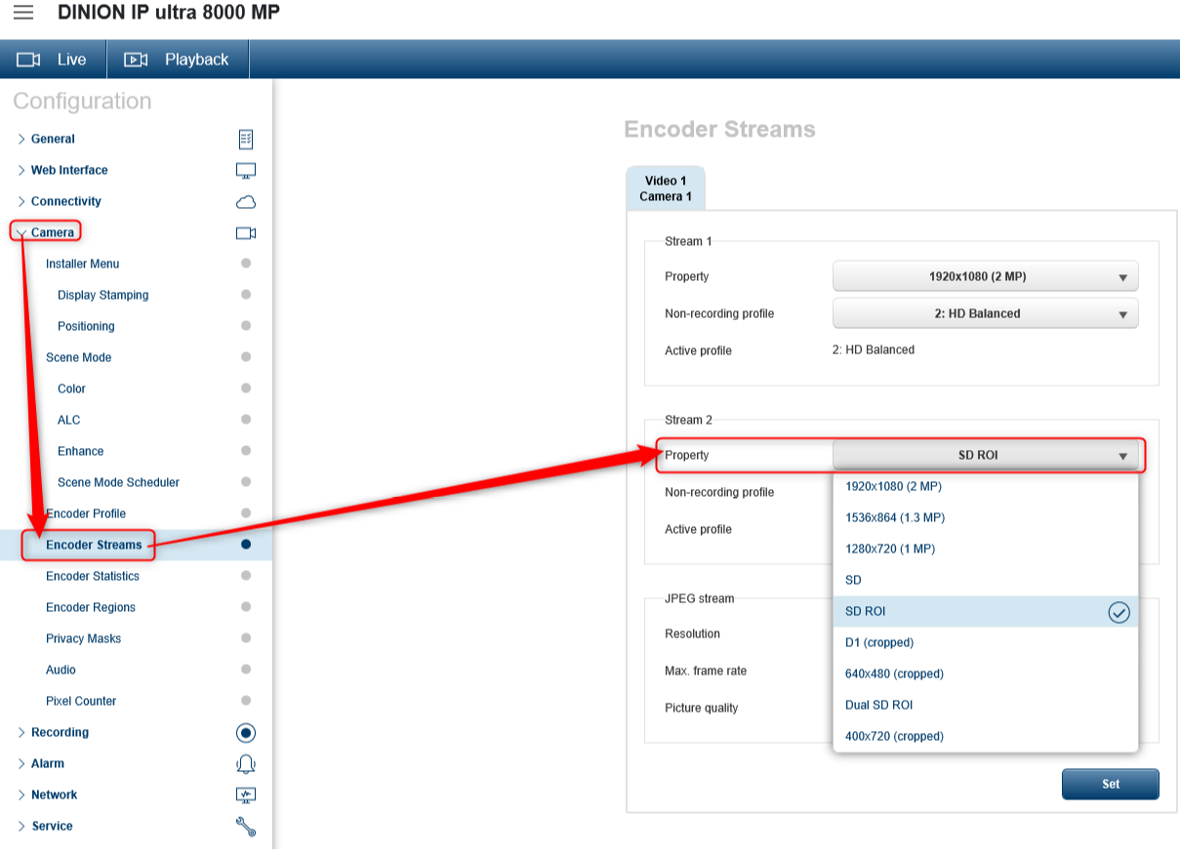Choose D1 (cropped) option
Image resolution: width=1180 pixels, height=856 pixels.
[x=985, y=642]
